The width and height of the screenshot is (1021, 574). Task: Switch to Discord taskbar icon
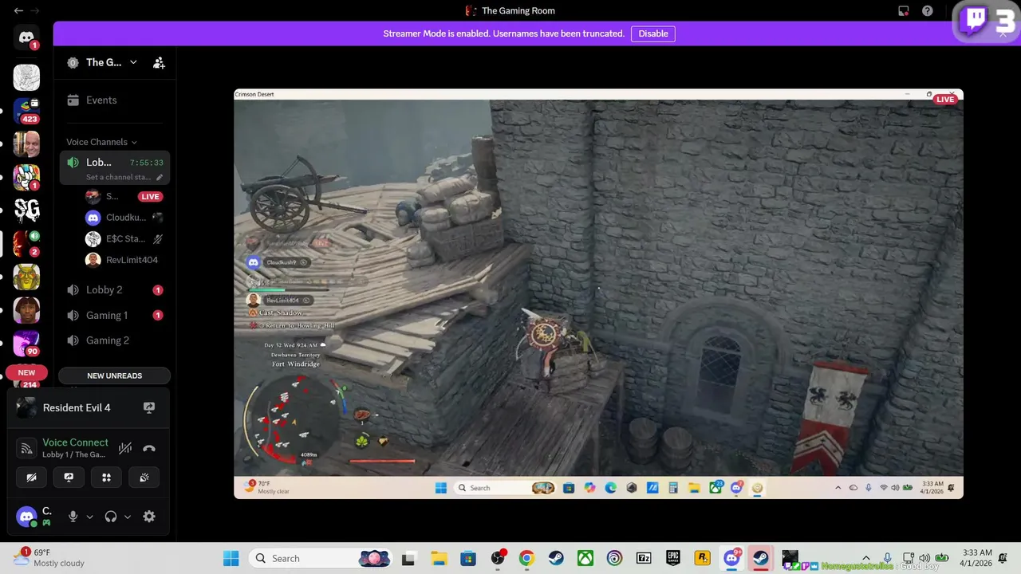click(x=731, y=558)
